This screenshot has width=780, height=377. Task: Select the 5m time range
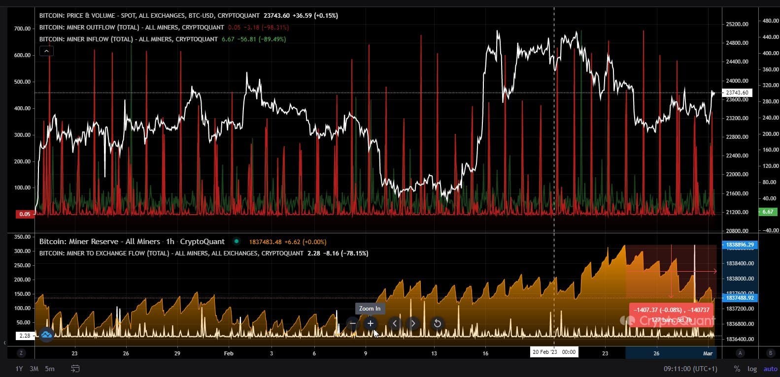click(x=49, y=369)
